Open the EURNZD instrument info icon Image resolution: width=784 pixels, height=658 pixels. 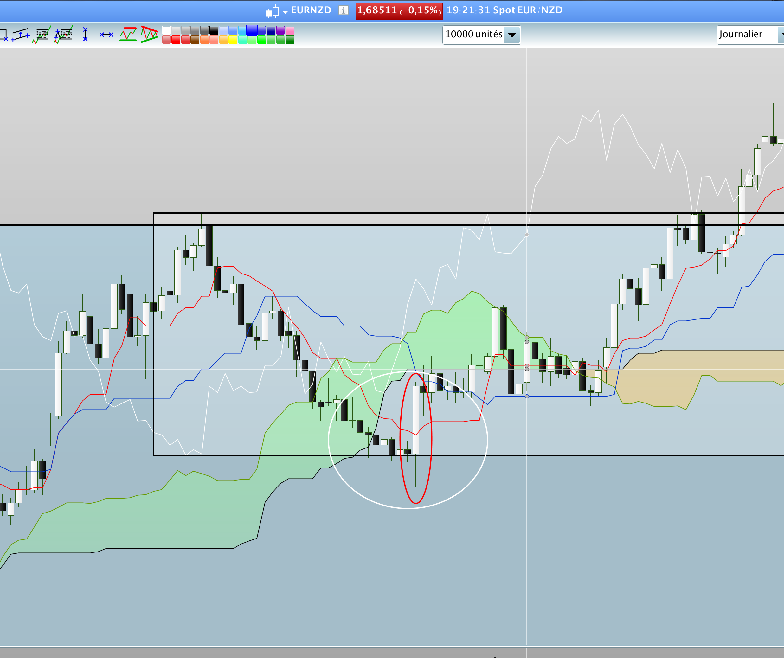pos(343,10)
